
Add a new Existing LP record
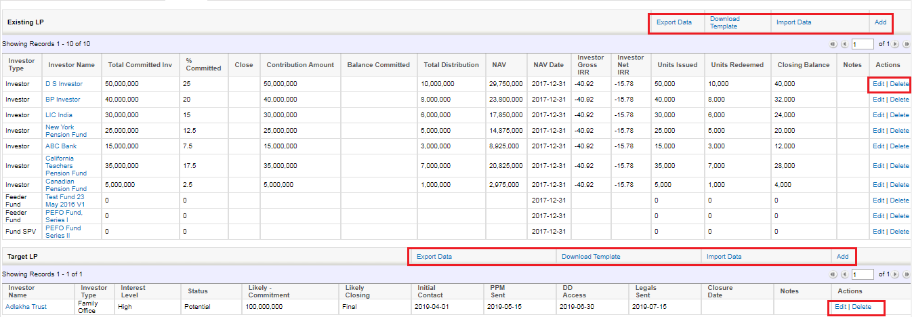pos(880,22)
